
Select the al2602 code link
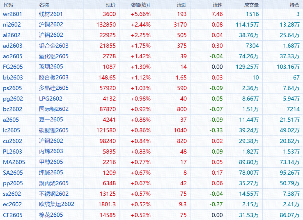[x=12, y=35]
